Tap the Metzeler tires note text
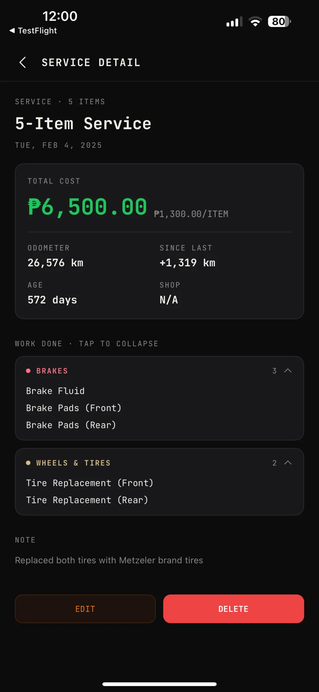The width and height of the screenshot is (319, 692). (109, 560)
